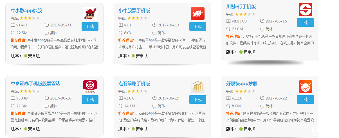Click language icon beside 简体 in 川财e行手机版

coord(262,29)
